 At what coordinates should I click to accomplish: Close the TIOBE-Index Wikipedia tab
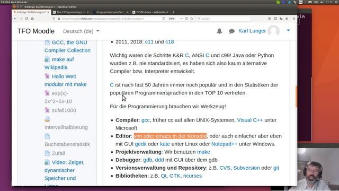click(x=167, y=12)
